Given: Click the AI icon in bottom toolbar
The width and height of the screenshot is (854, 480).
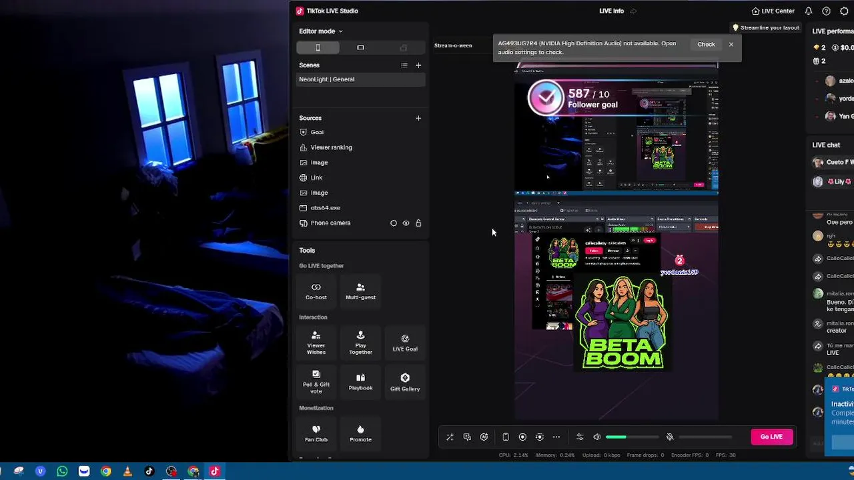Looking at the screenshot, I should [x=484, y=437].
